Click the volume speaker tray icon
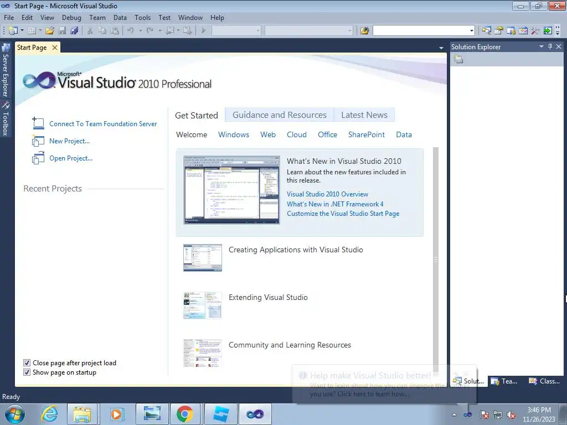 coord(511,414)
